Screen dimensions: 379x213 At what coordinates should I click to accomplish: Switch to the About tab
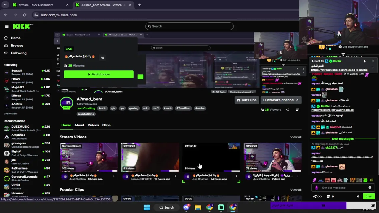click(x=79, y=125)
